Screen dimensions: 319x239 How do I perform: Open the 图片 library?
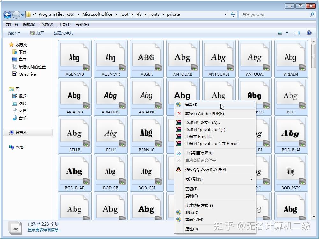coord(19,104)
